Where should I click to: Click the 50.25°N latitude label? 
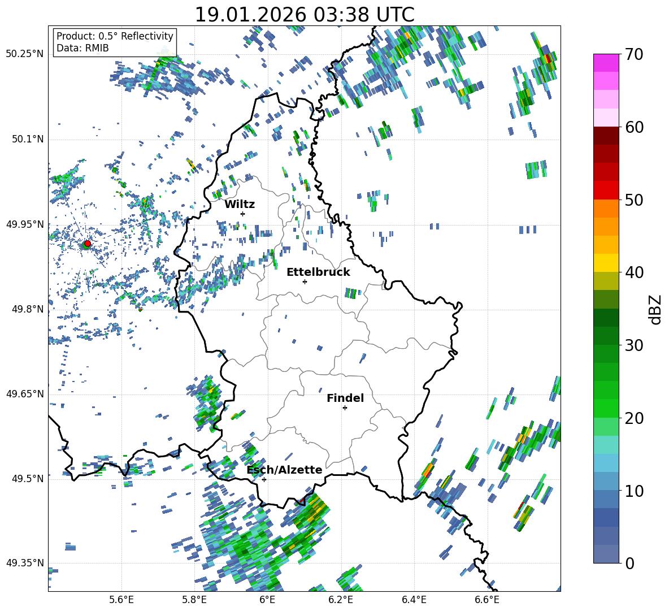(25, 54)
